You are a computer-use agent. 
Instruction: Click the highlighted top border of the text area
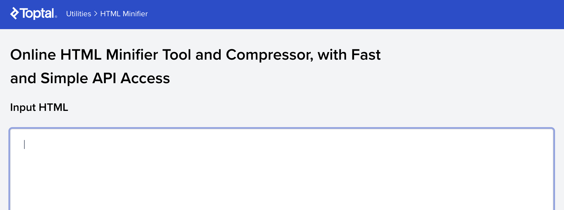[x=282, y=129]
